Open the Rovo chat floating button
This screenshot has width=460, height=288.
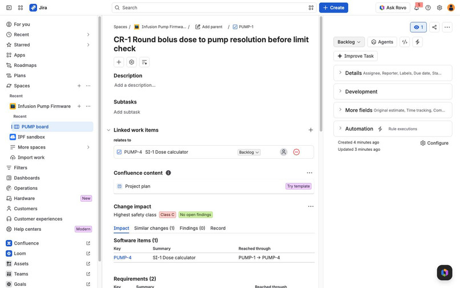point(445,273)
